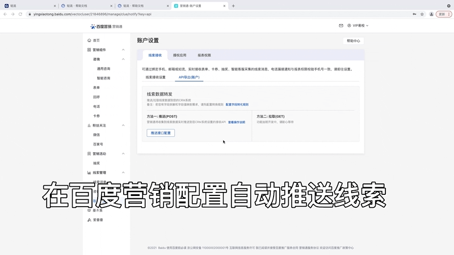The width and height of the screenshot is (454, 255).
Task: Collapse the 粉丝关注 section chevron
Action: (123, 126)
